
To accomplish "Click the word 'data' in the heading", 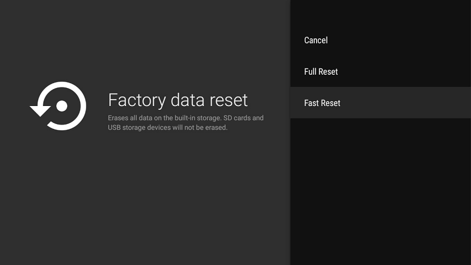I will (x=188, y=100).
